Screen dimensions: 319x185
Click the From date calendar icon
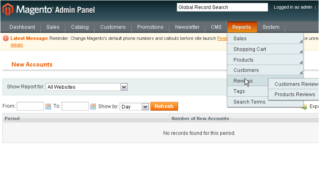tap(48, 106)
